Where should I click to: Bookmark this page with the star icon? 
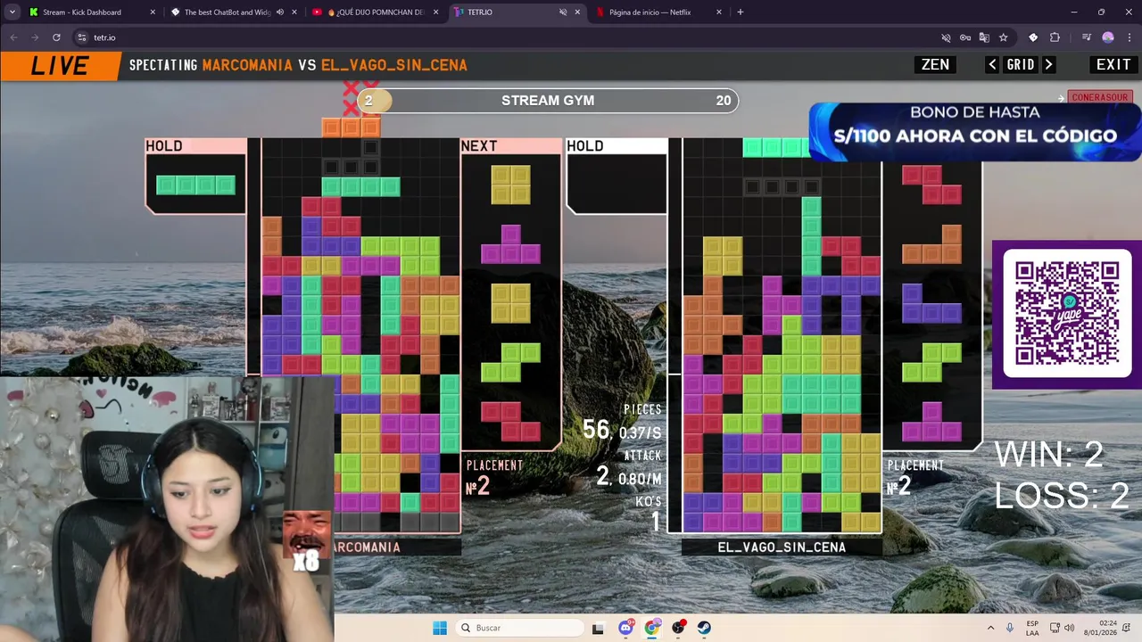click(x=1004, y=37)
